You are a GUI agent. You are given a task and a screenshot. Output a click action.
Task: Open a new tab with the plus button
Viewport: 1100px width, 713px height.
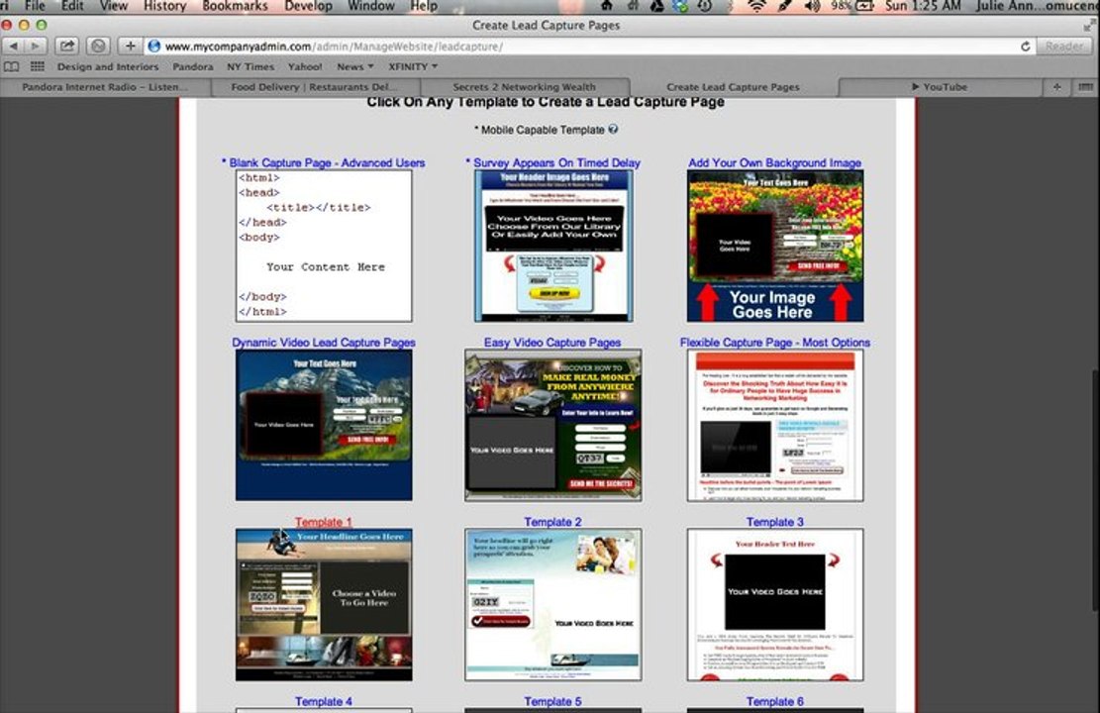1056,87
